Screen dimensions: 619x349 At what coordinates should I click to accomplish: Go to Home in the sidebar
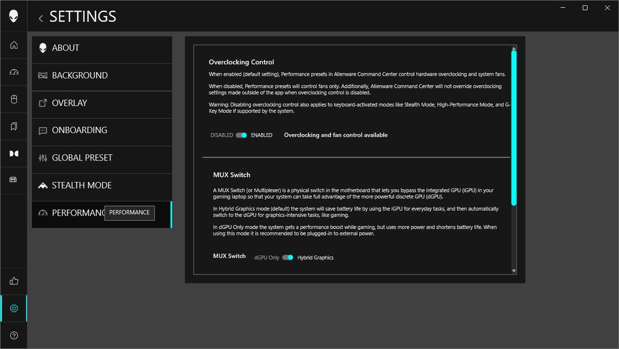pos(14,45)
